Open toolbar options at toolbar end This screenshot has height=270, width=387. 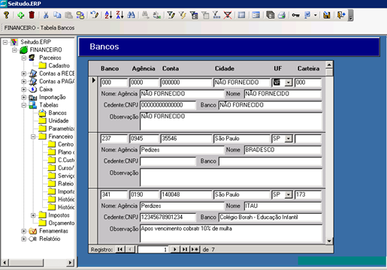pyautogui.click(x=351, y=16)
